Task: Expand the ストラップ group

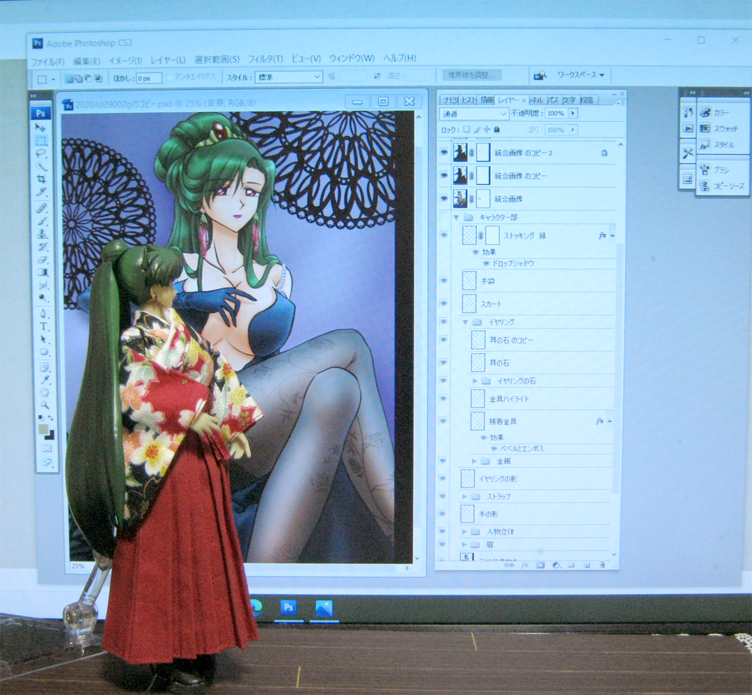Action: [x=464, y=497]
